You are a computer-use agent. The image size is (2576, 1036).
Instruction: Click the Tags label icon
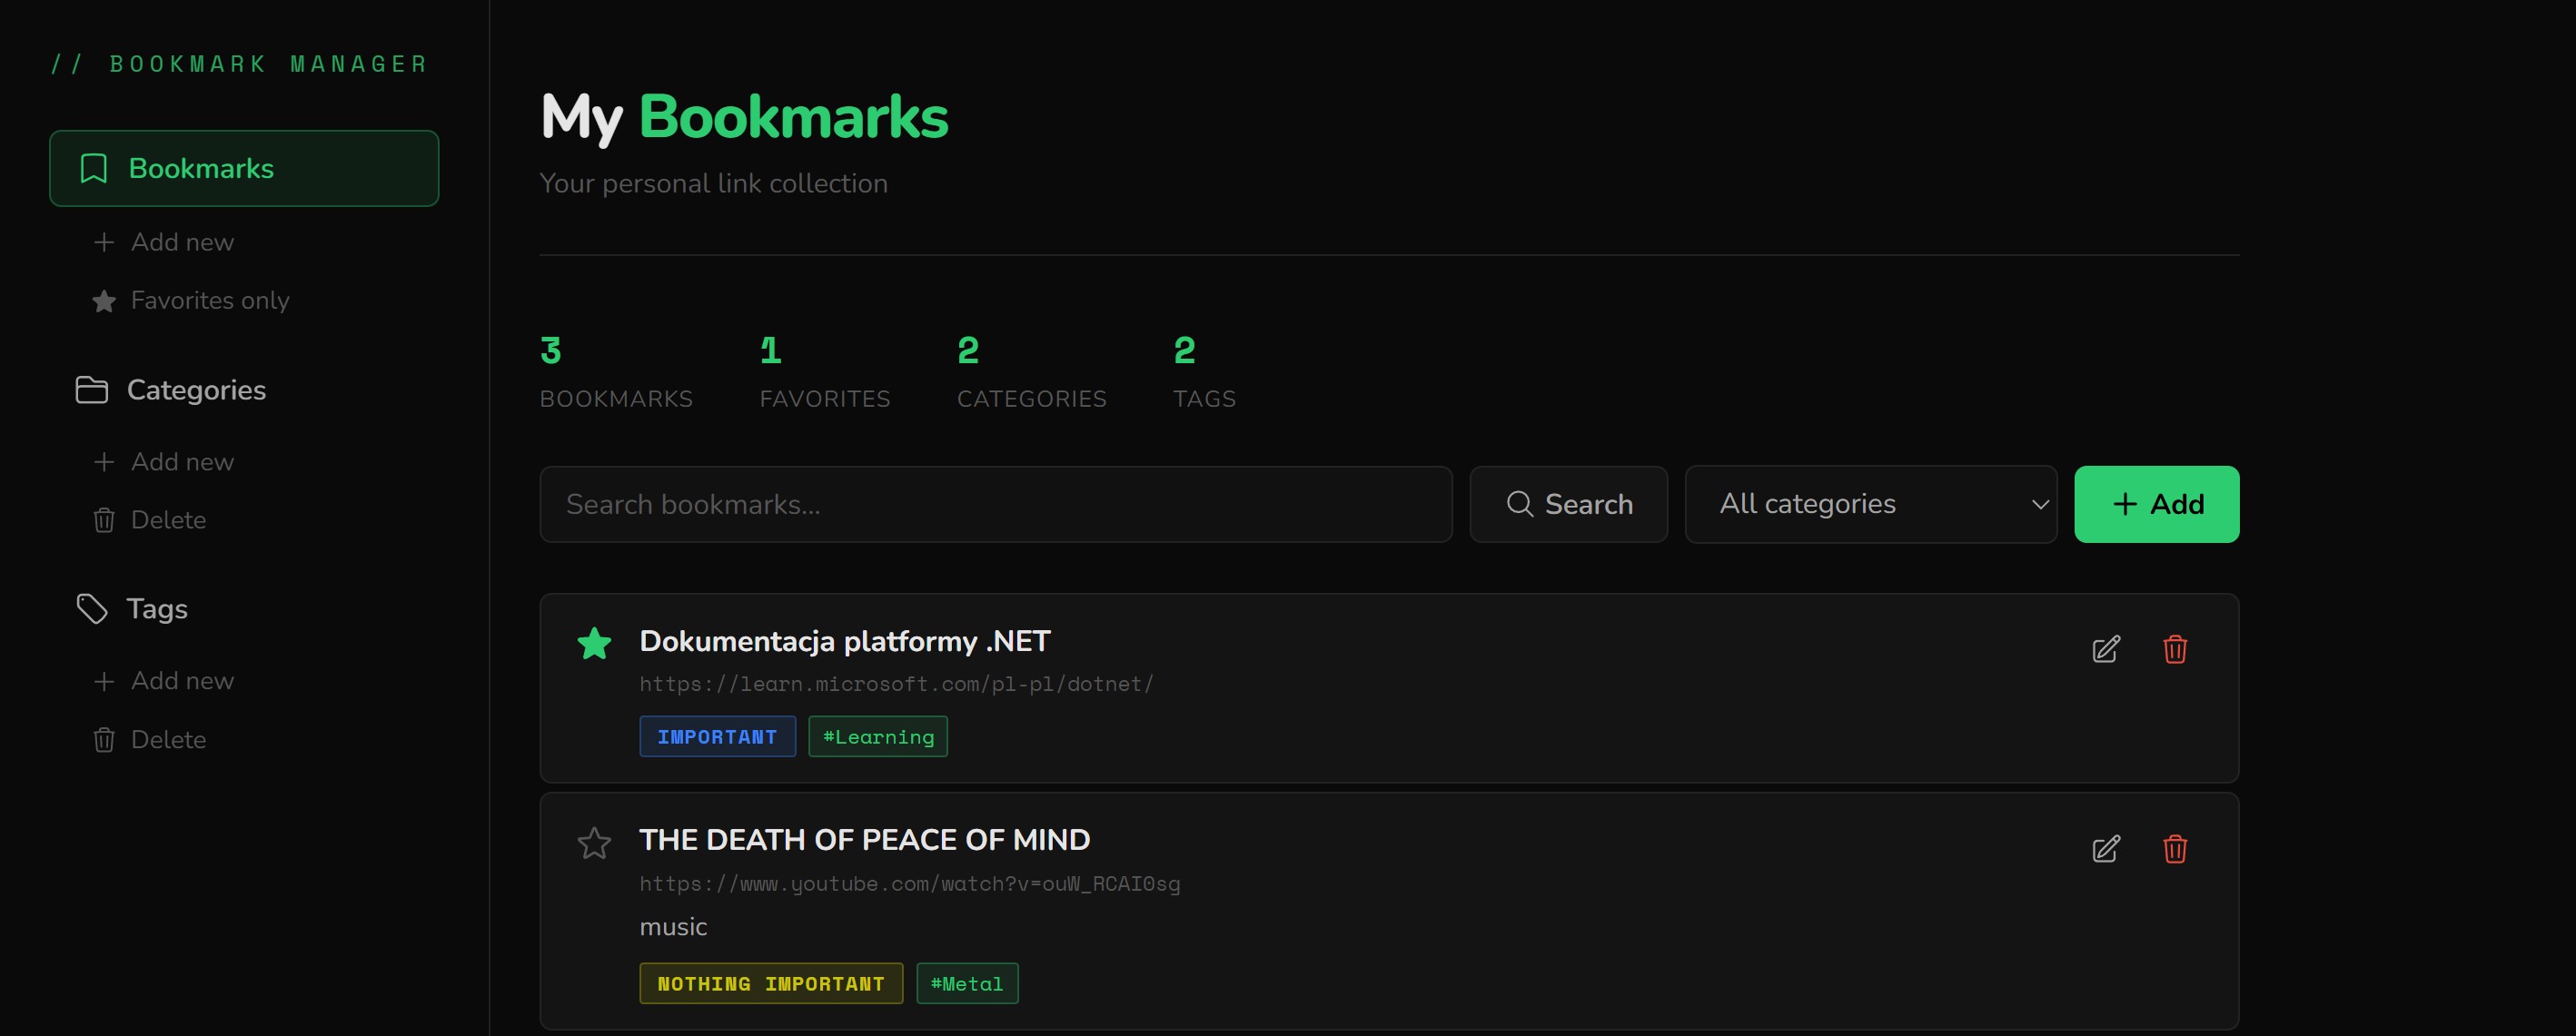coord(92,609)
